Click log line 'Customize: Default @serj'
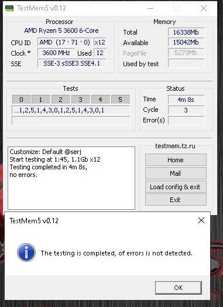 coord(46,152)
